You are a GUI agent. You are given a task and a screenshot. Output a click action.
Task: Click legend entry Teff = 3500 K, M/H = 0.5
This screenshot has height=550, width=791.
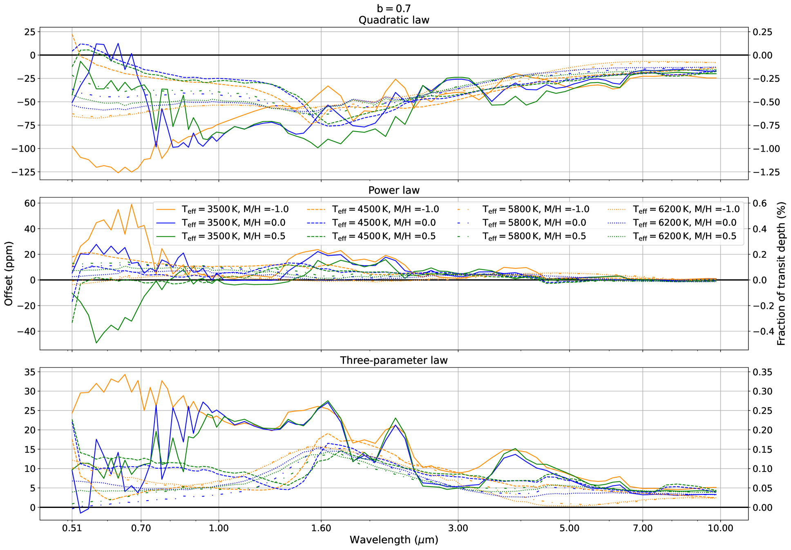coord(233,236)
